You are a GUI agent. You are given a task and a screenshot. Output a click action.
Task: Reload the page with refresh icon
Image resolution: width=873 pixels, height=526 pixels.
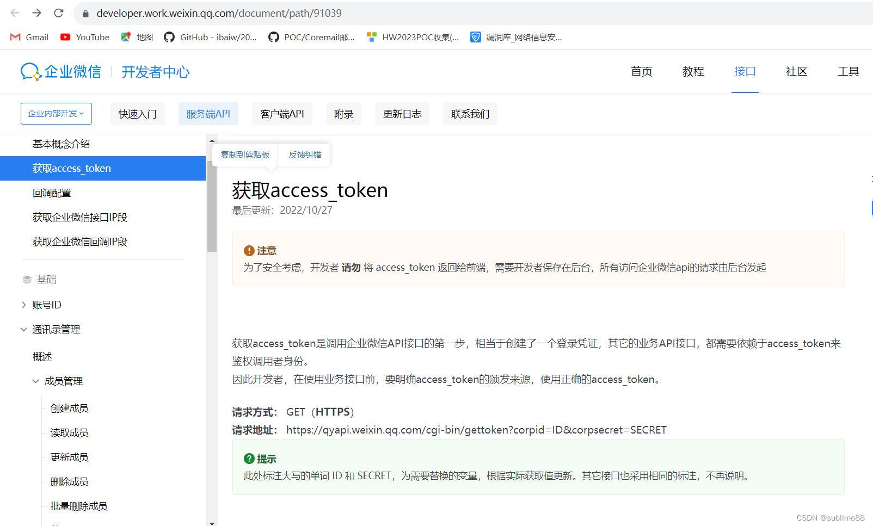(x=59, y=13)
